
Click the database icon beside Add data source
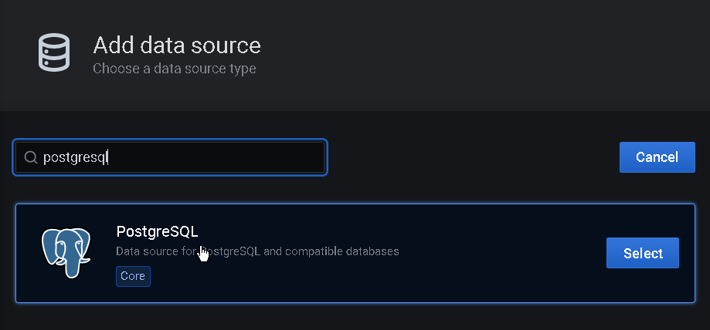point(54,52)
